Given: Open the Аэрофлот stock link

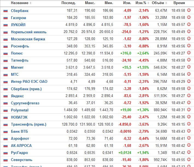Looking at the screenshot, I should (x=20, y=139).
